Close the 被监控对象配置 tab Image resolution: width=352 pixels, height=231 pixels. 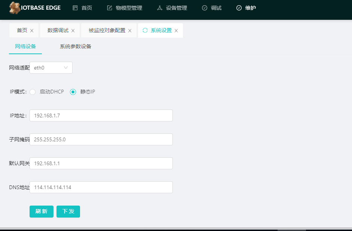[x=130, y=31]
